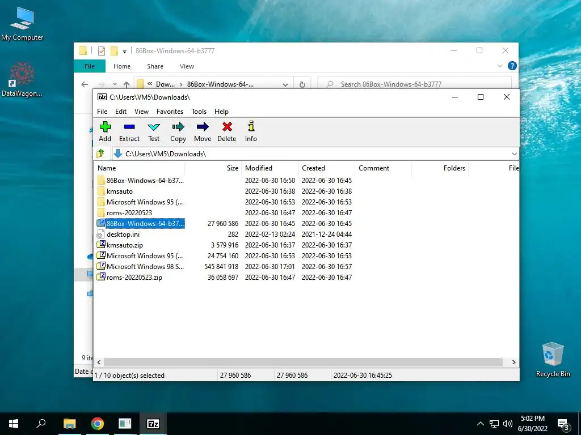Open the network tray icon
This screenshot has width=581, height=435.
[x=494, y=424]
